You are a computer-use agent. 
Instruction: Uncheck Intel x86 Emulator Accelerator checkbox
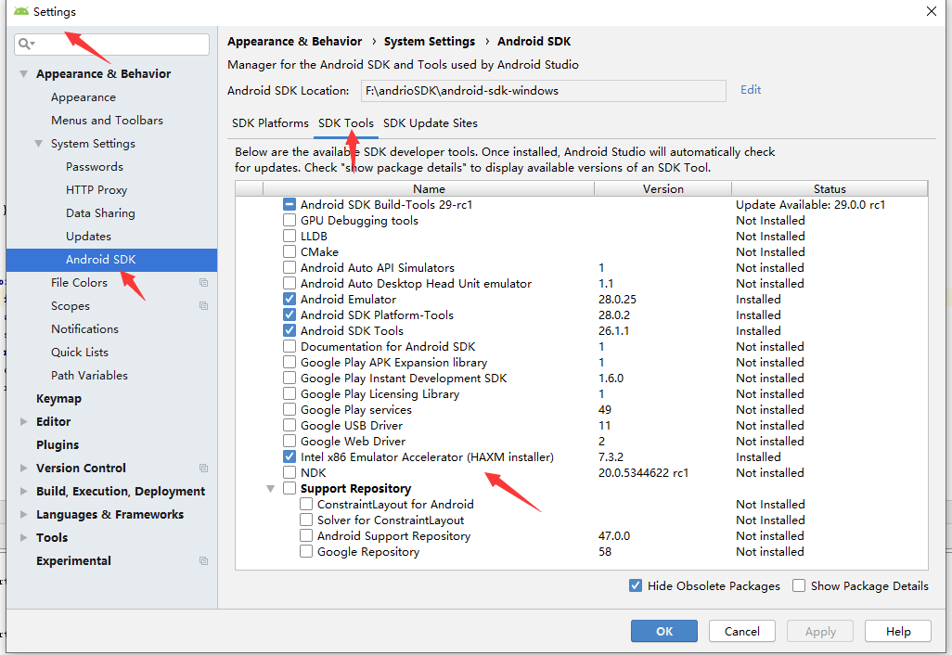tap(289, 457)
